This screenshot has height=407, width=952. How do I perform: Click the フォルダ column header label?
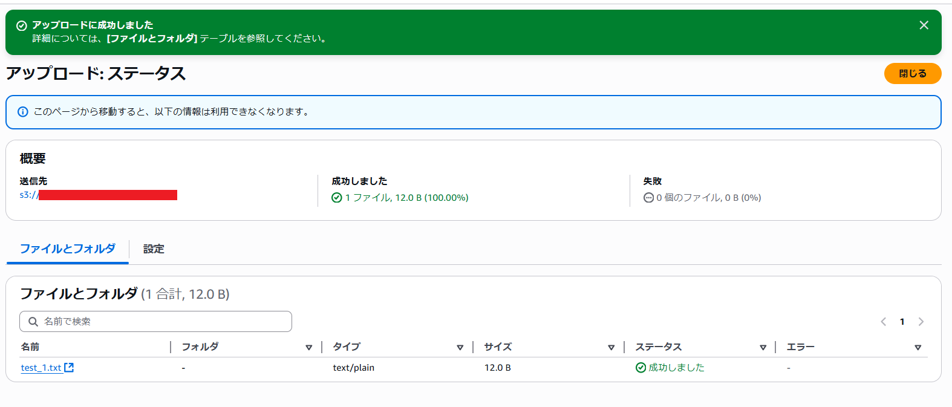point(200,347)
